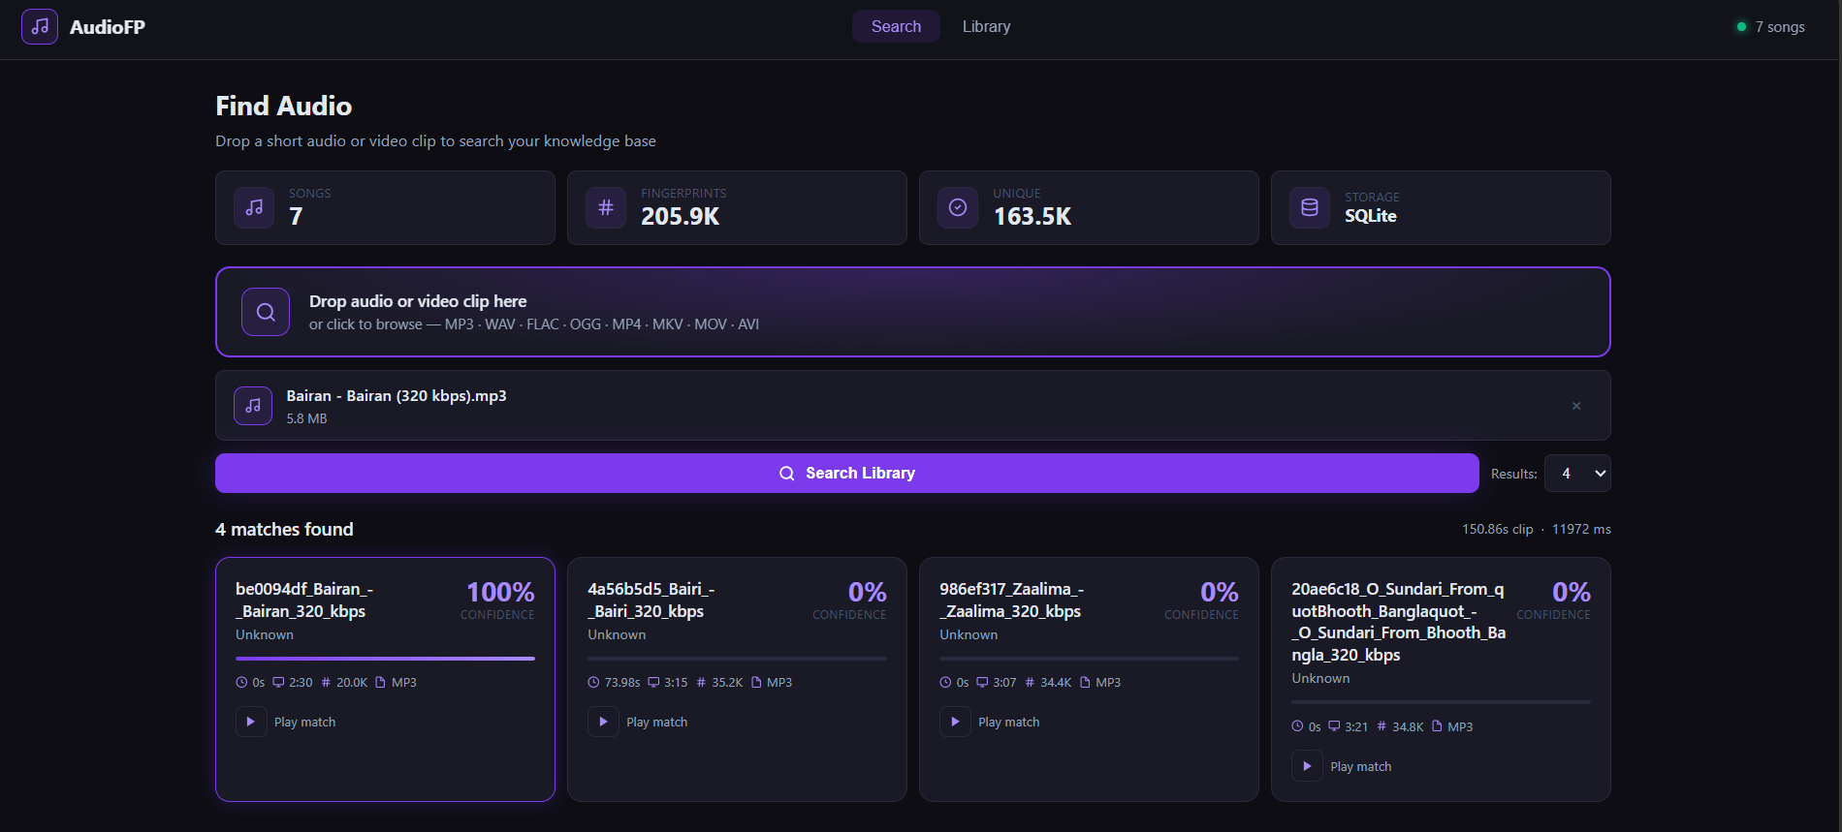The width and height of the screenshot is (1842, 832).
Task: Click the be0094df_Bairan result title
Action: click(304, 601)
